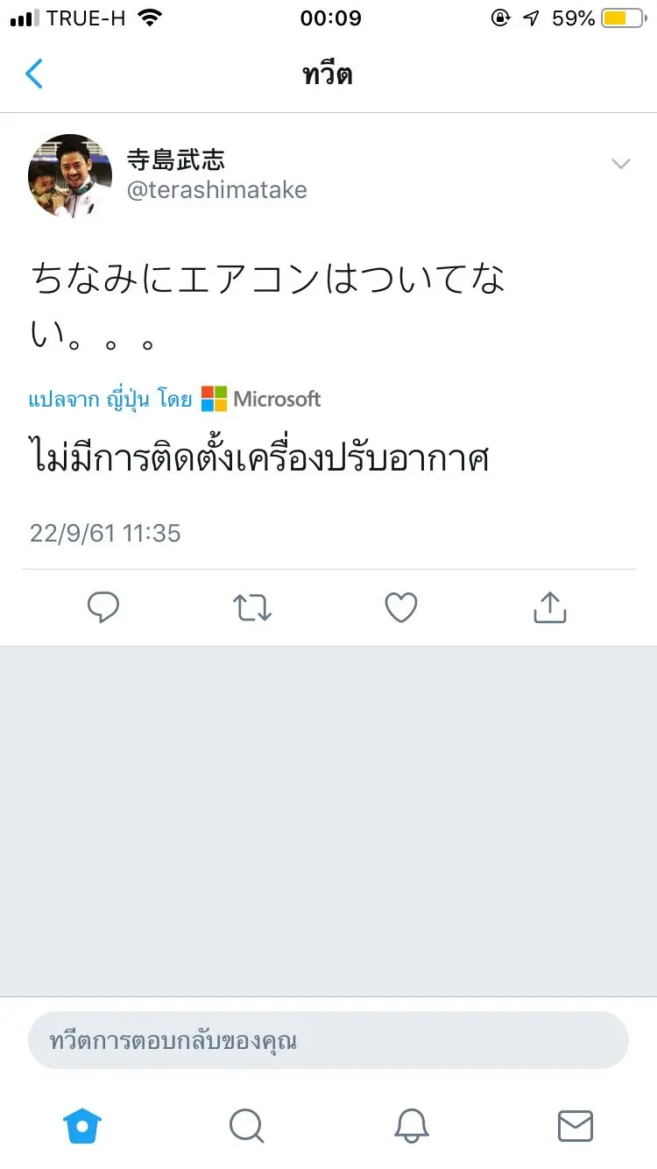Tap the reply speech bubble icon
The image size is (657, 1169).
tap(103, 607)
